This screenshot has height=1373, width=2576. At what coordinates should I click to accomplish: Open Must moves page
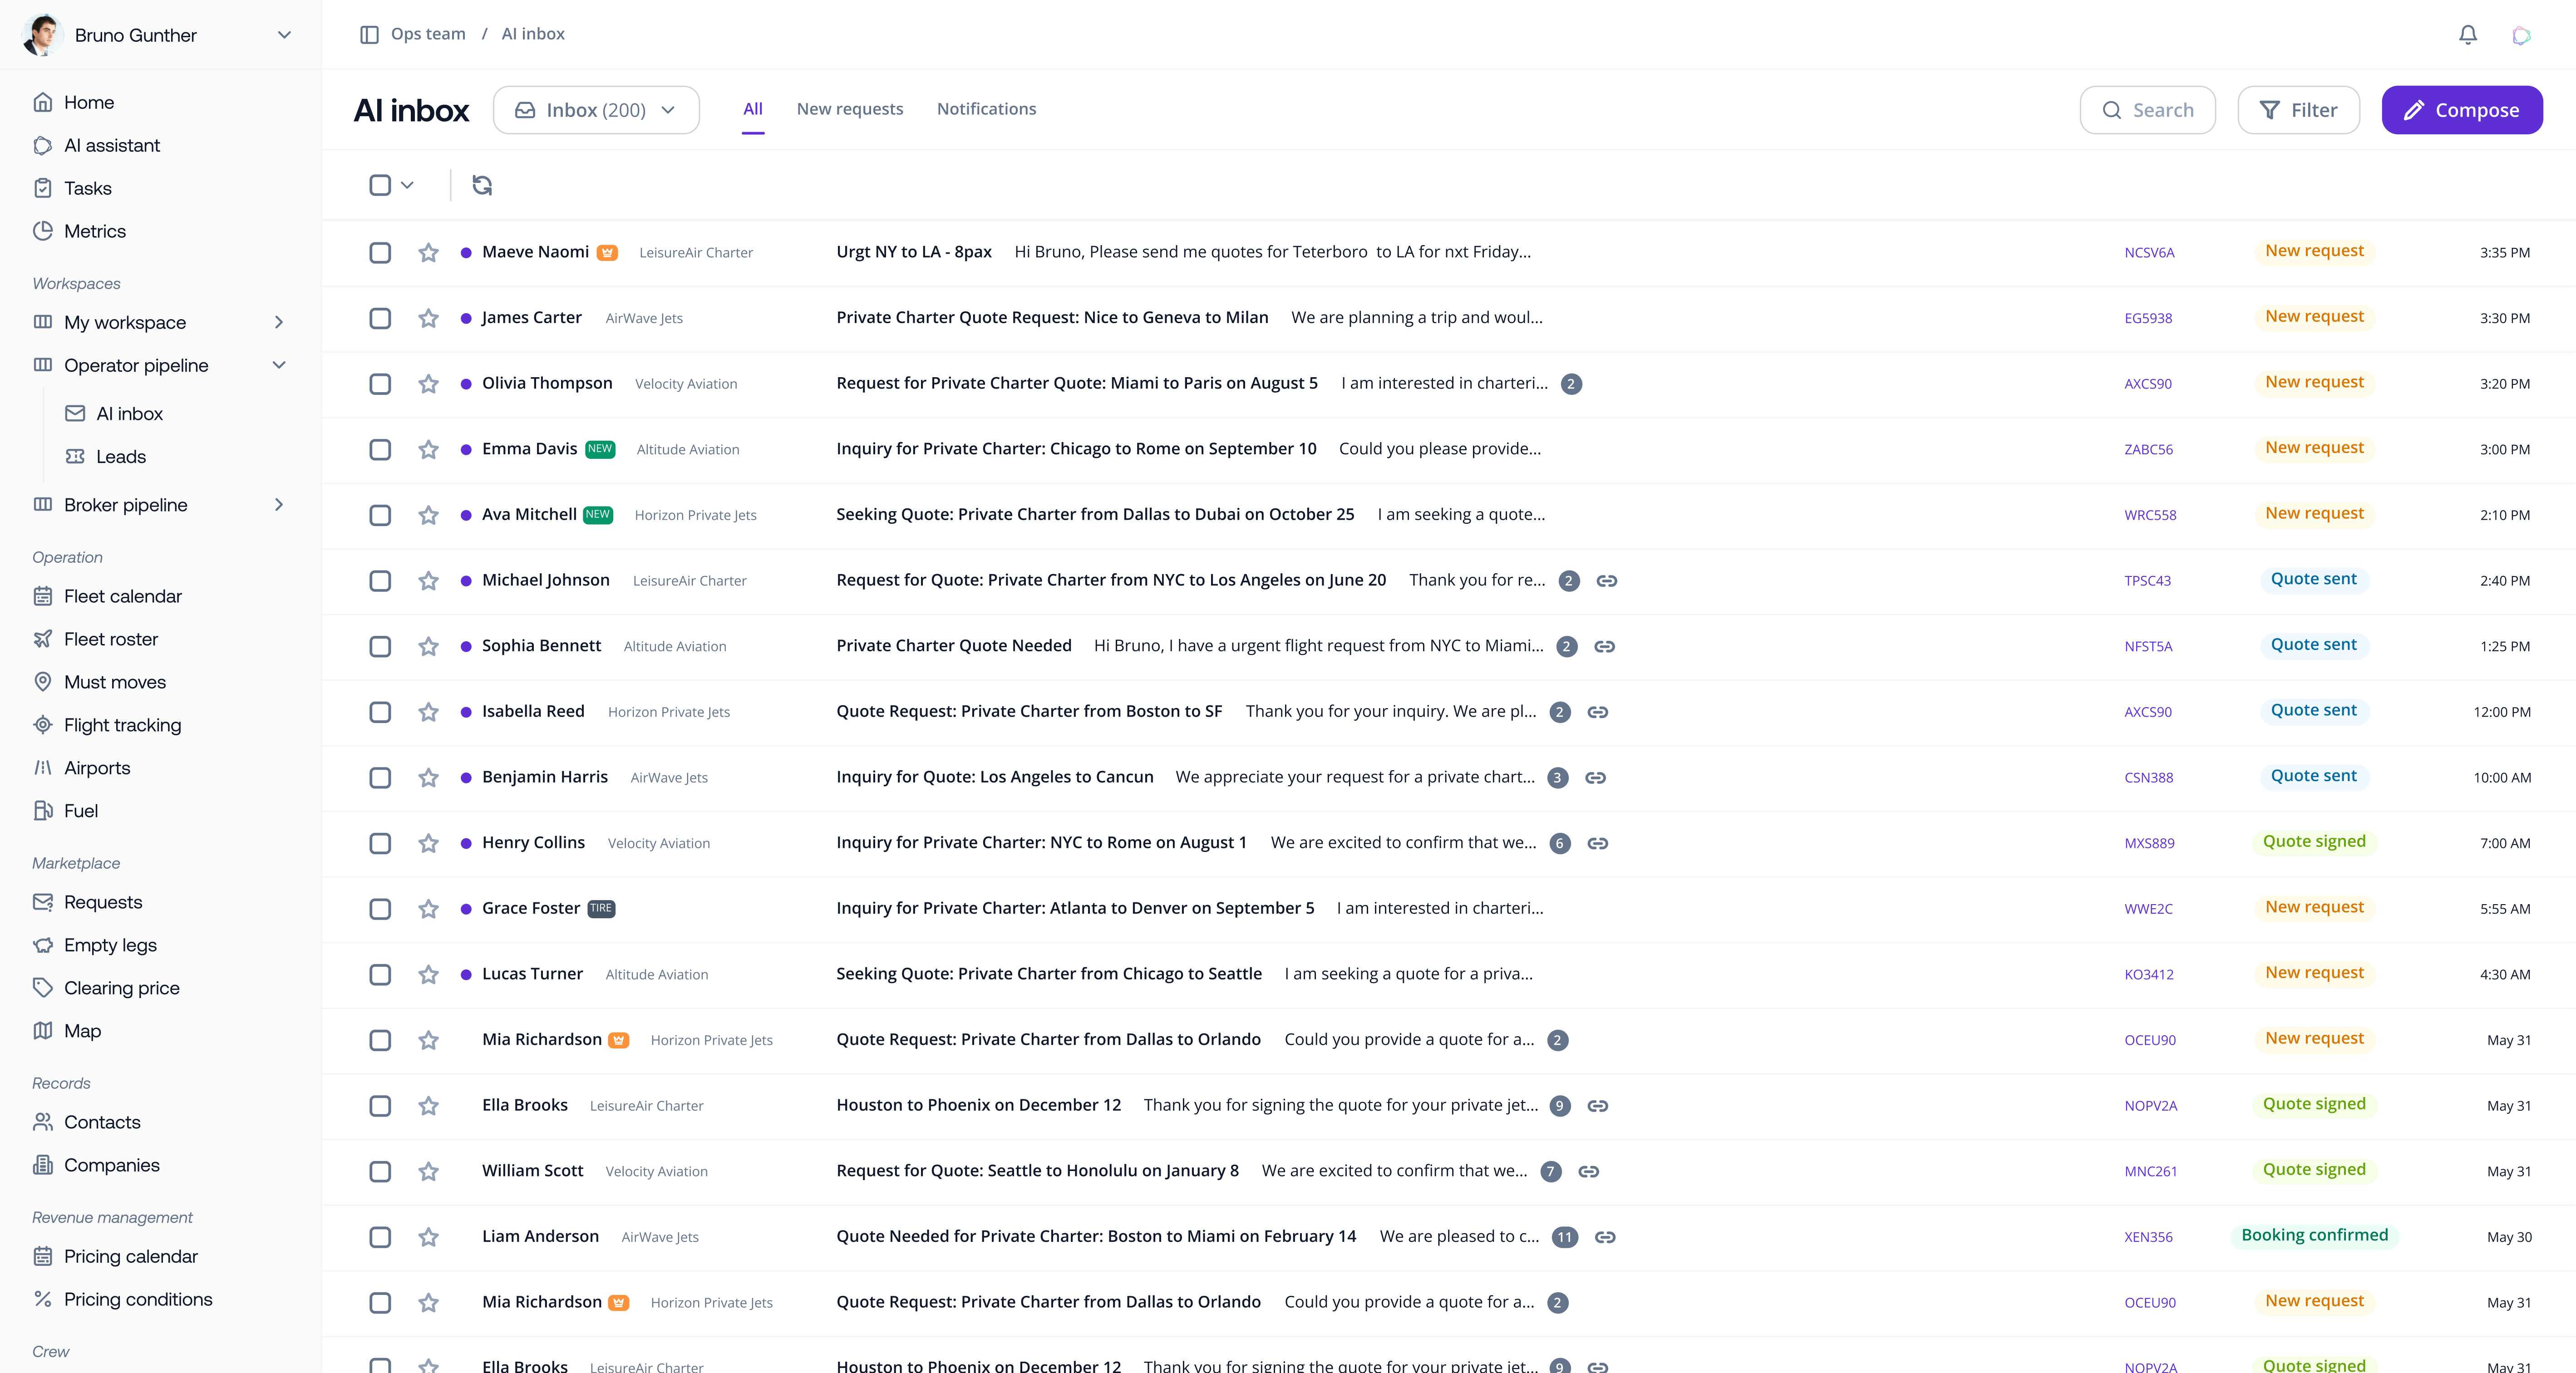click(99, 682)
